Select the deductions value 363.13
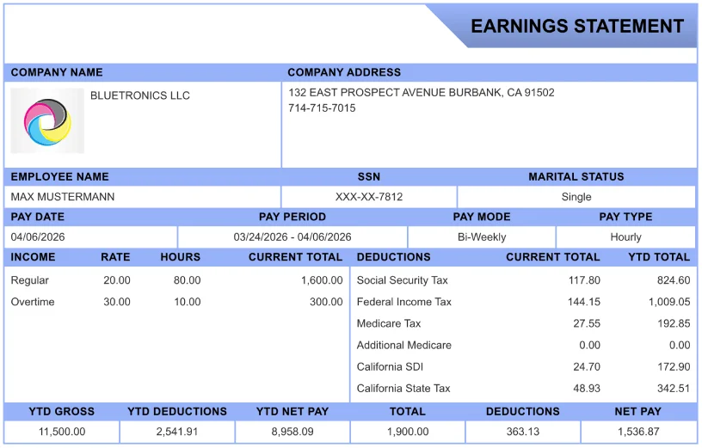This screenshot has height=448, width=702. click(523, 432)
